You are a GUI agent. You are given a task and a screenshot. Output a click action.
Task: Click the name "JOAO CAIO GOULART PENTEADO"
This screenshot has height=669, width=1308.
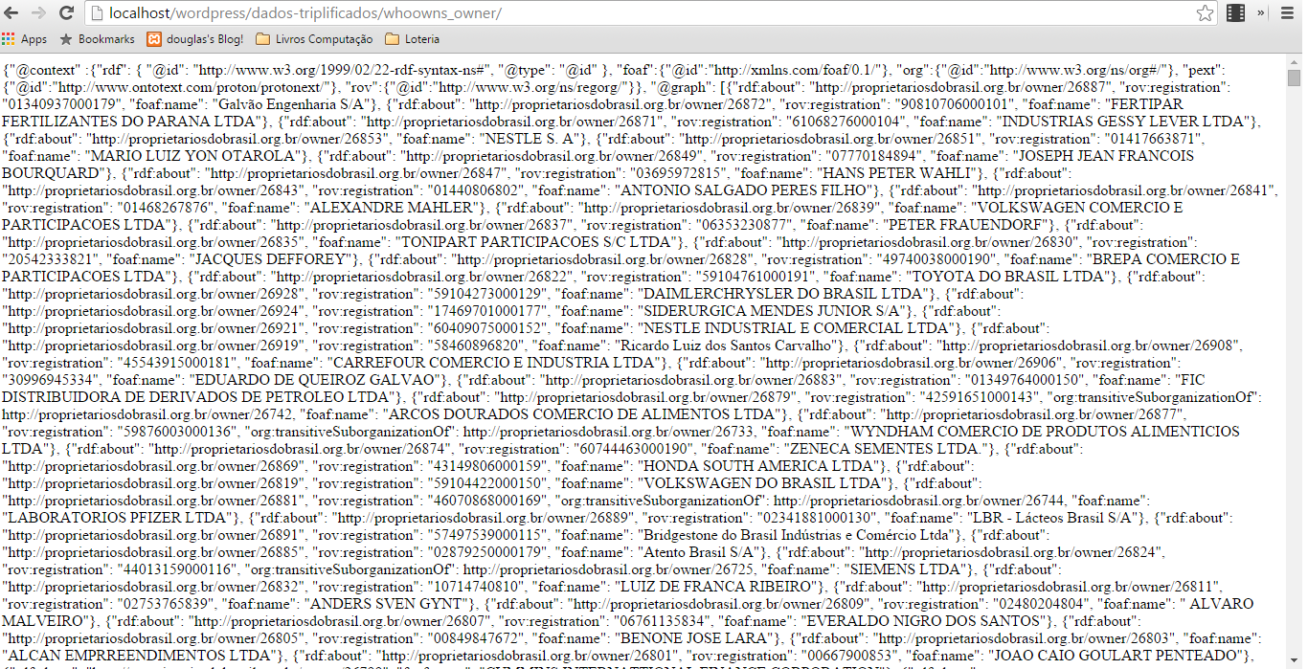coord(1125,656)
